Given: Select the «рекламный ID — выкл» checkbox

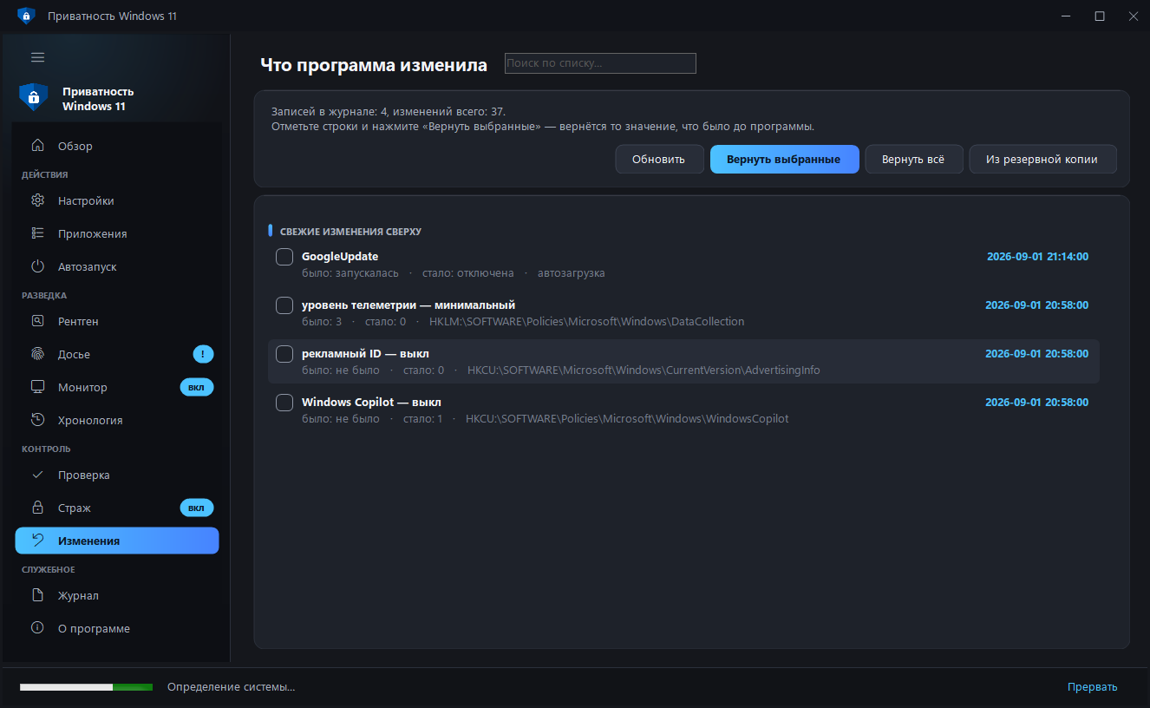Looking at the screenshot, I should pos(284,354).
